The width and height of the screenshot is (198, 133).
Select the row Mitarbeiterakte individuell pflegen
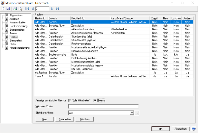[x=114, y=47]
